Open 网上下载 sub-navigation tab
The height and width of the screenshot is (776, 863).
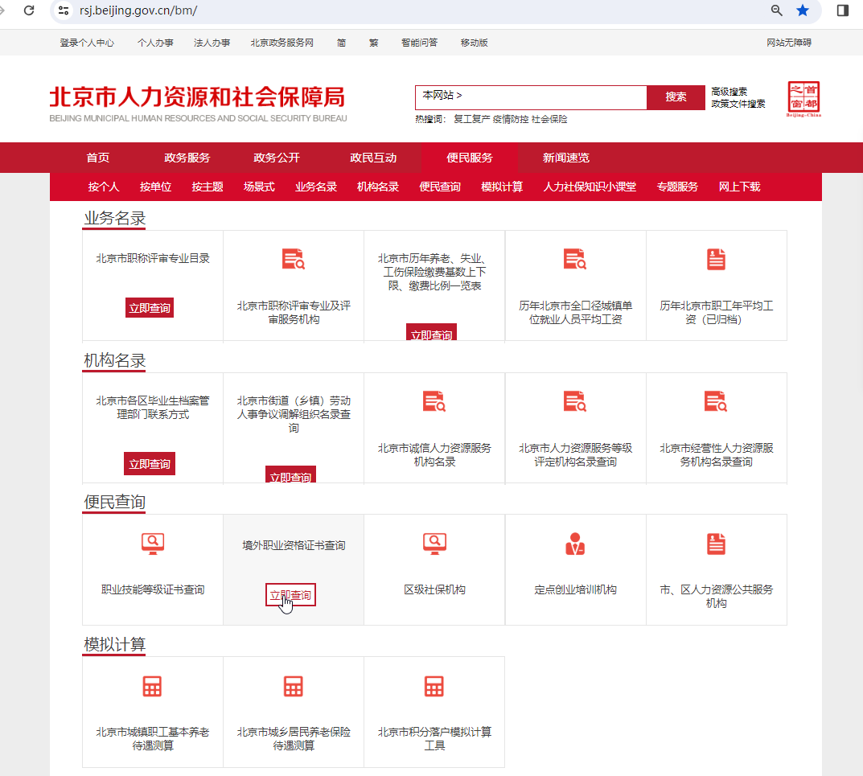(739, 187)
